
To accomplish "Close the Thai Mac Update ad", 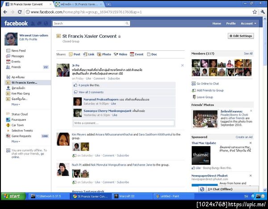I will [251, 143].
